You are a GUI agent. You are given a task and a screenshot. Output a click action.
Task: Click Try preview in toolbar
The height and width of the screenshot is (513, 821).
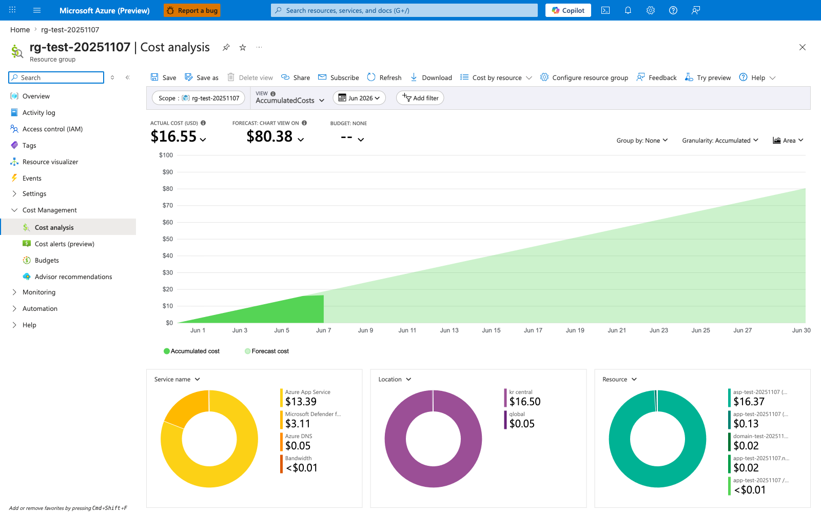point(708,77)
